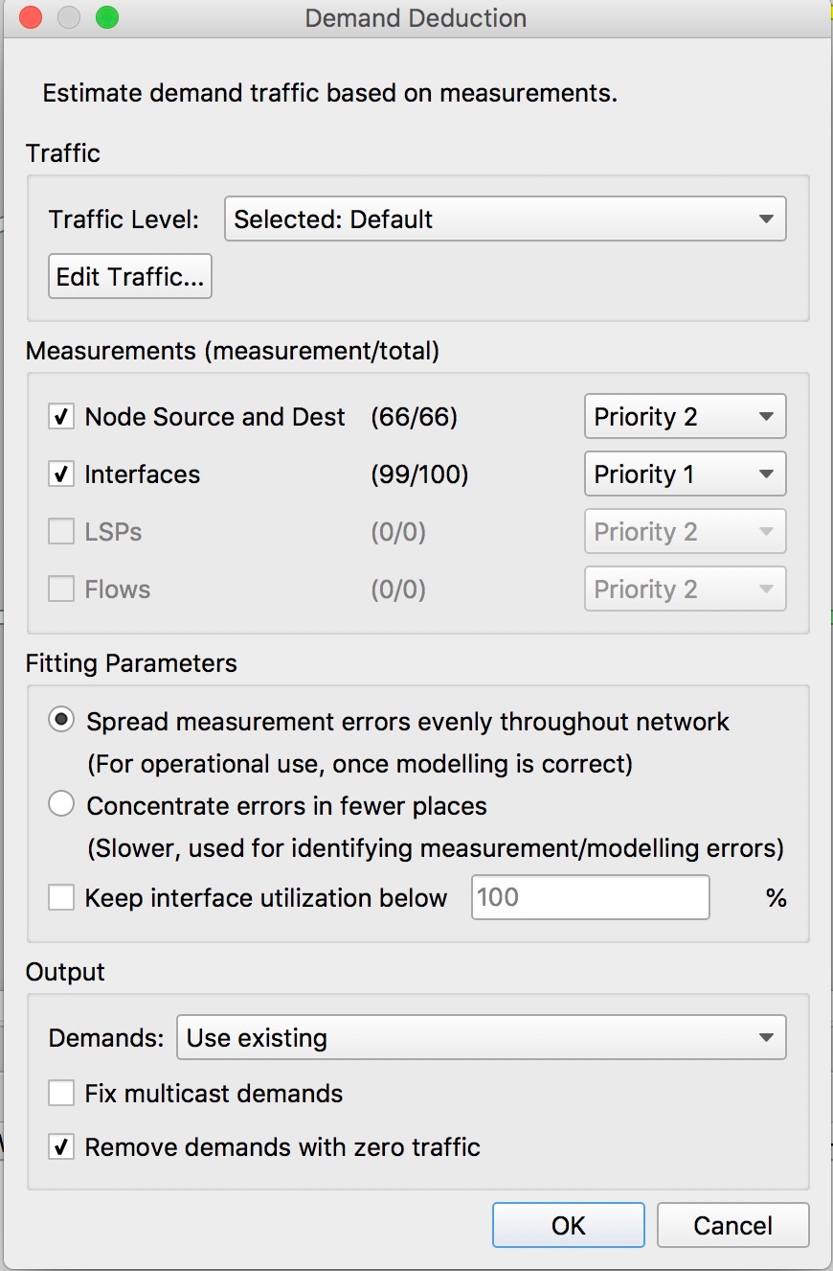Uncheck Node Source and Dest checkbox
Image resolution: width=833 pixels, height=1271 pixels.
61,417
